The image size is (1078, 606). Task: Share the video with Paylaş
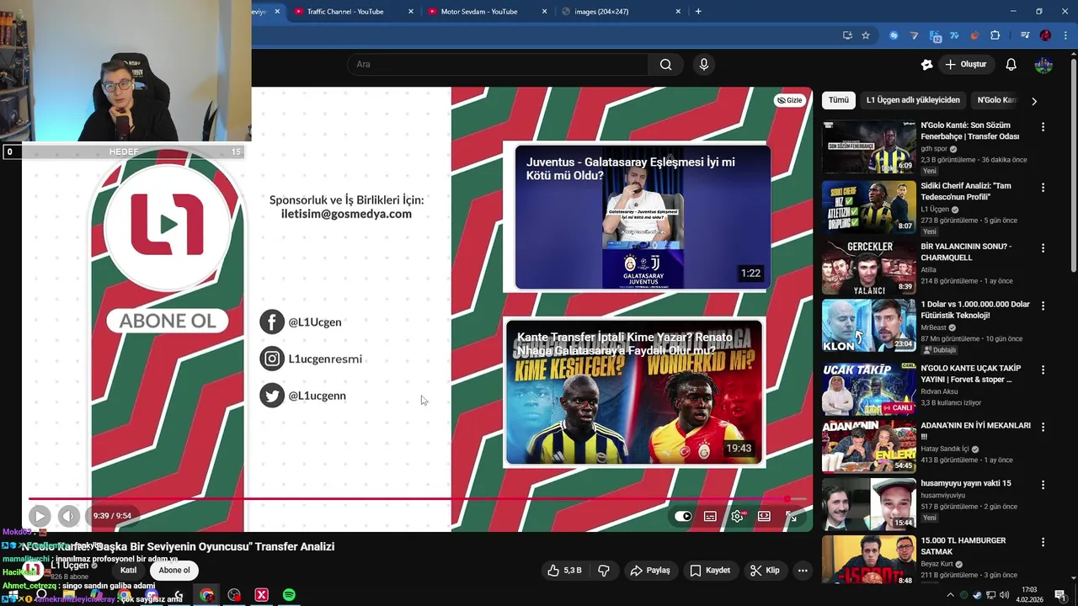tap(650, 571)
